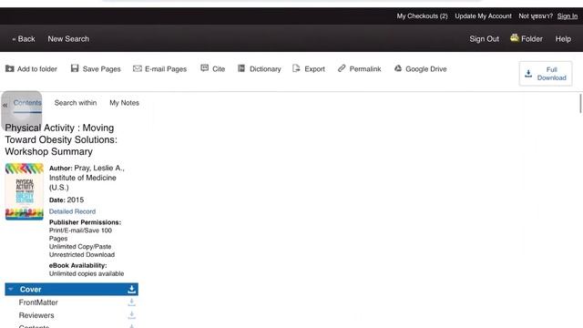Collapse the Cover tree item
This screenshot has width=583, height=328.
point(11,289)
